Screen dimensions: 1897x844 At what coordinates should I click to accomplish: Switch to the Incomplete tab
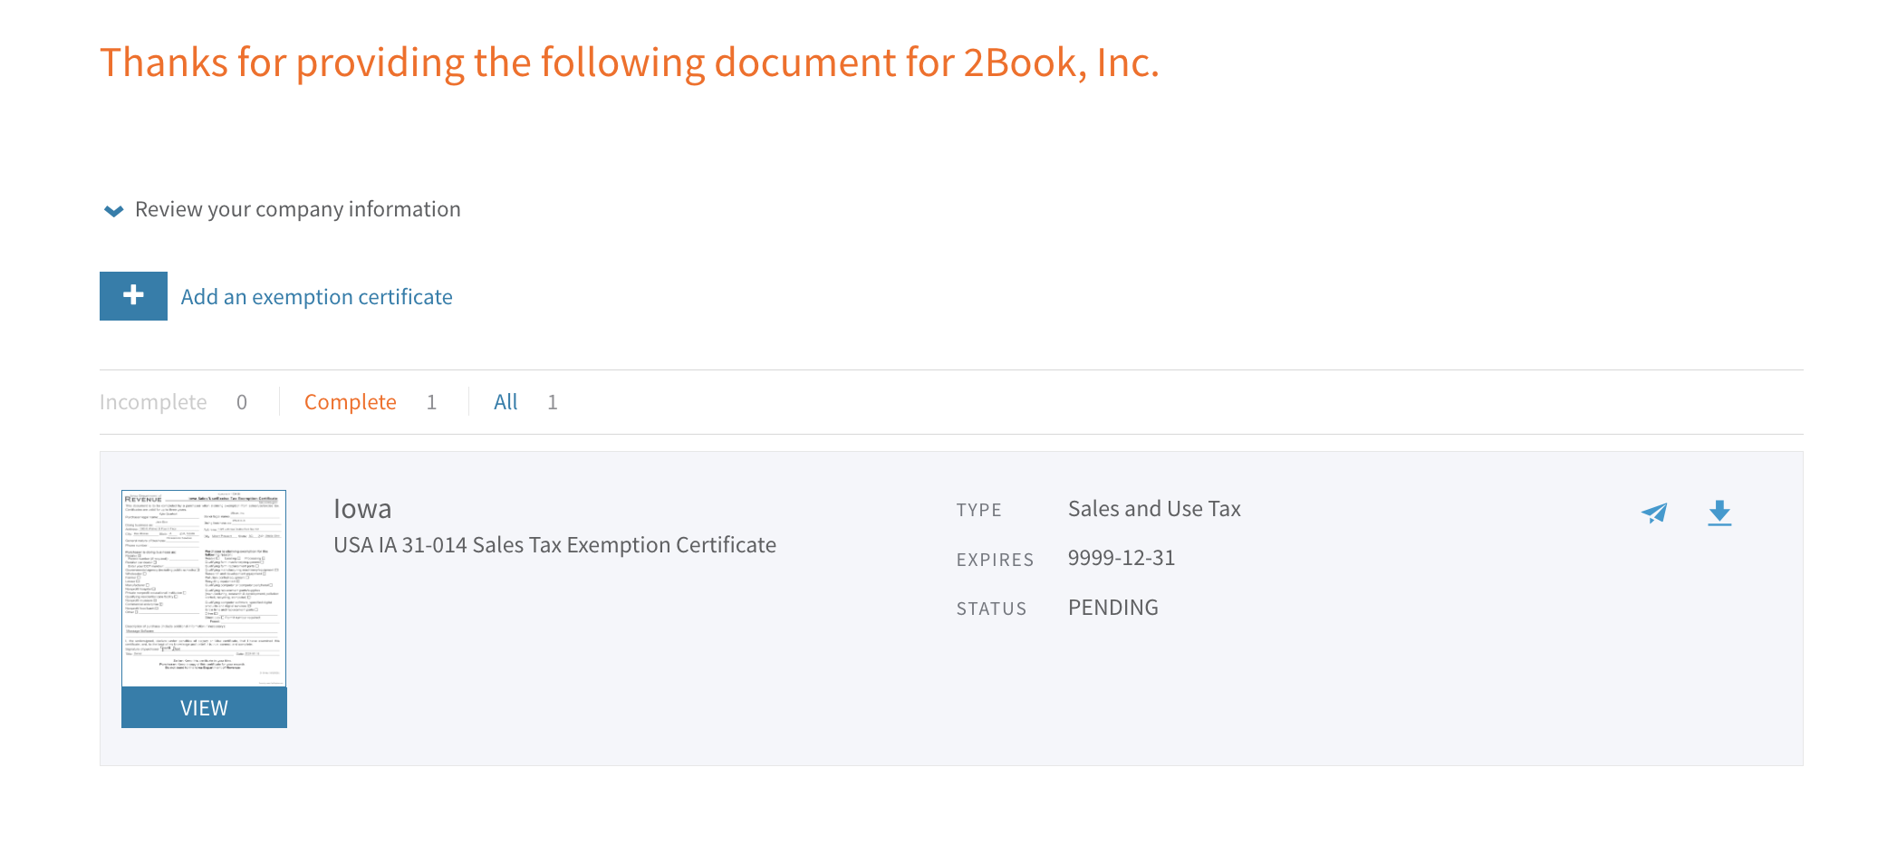[153, 402]
